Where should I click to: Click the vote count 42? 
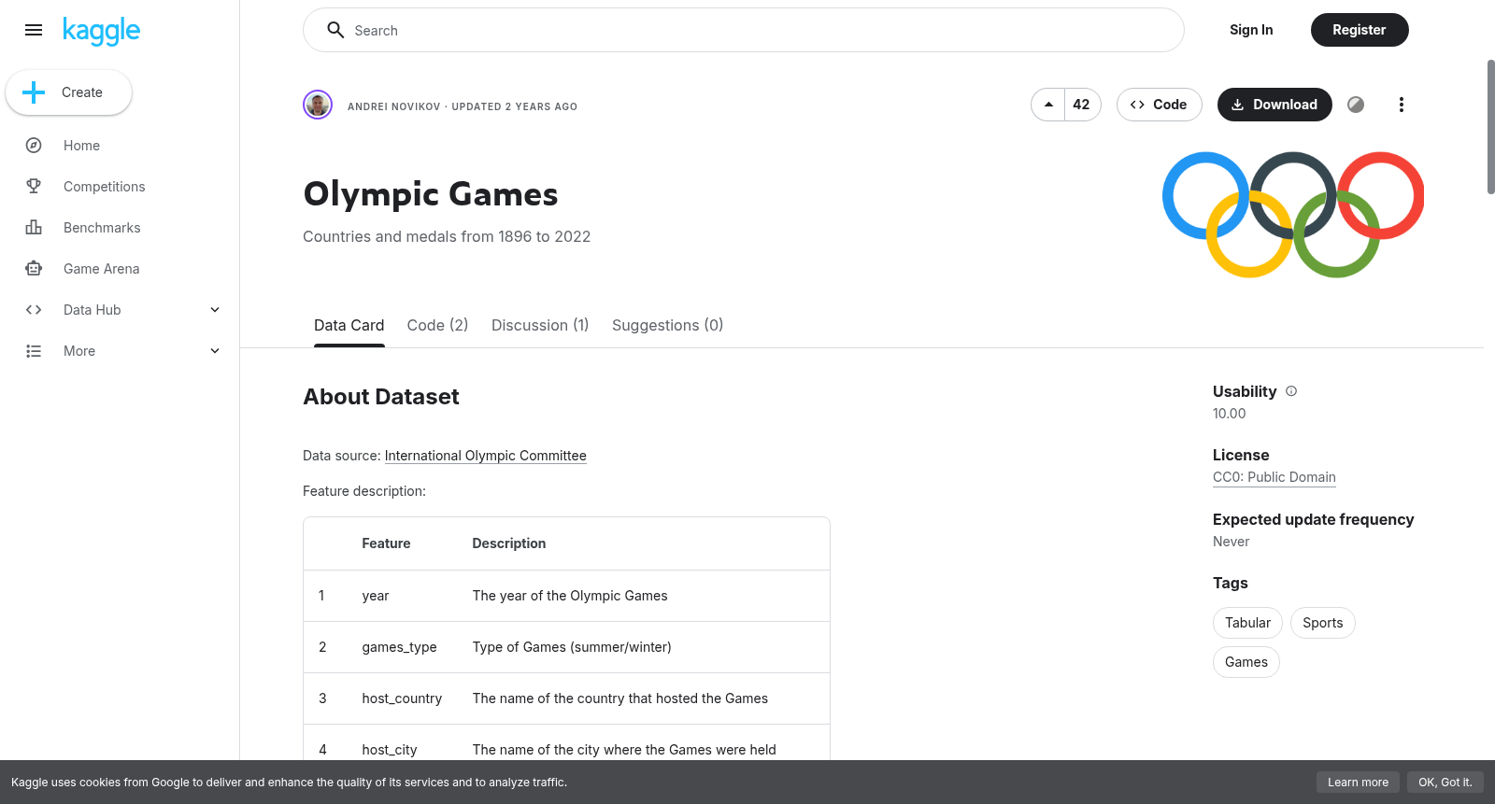click(1082, 105)
